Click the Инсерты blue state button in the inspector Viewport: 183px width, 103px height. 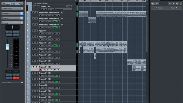(22, 13)
